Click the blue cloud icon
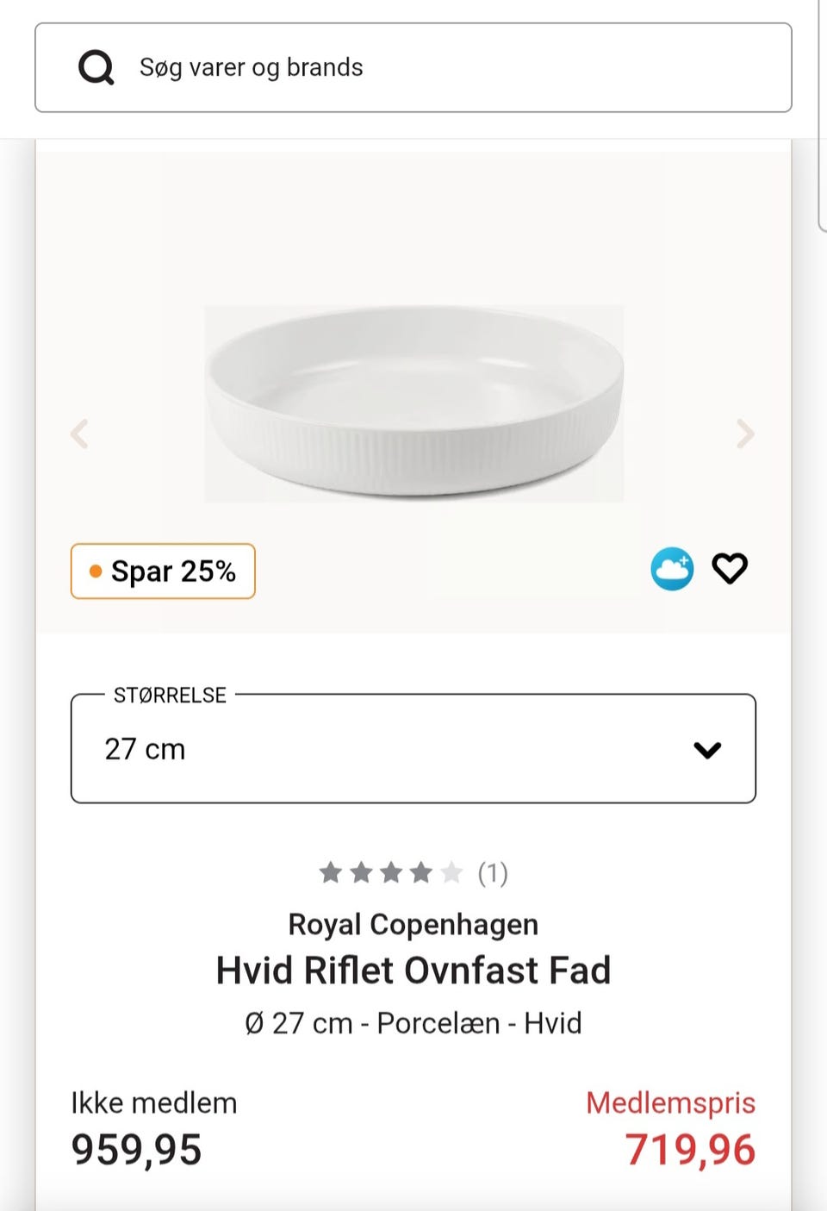The width and height of the screenshot is (827, 1211). click(672, 569)
